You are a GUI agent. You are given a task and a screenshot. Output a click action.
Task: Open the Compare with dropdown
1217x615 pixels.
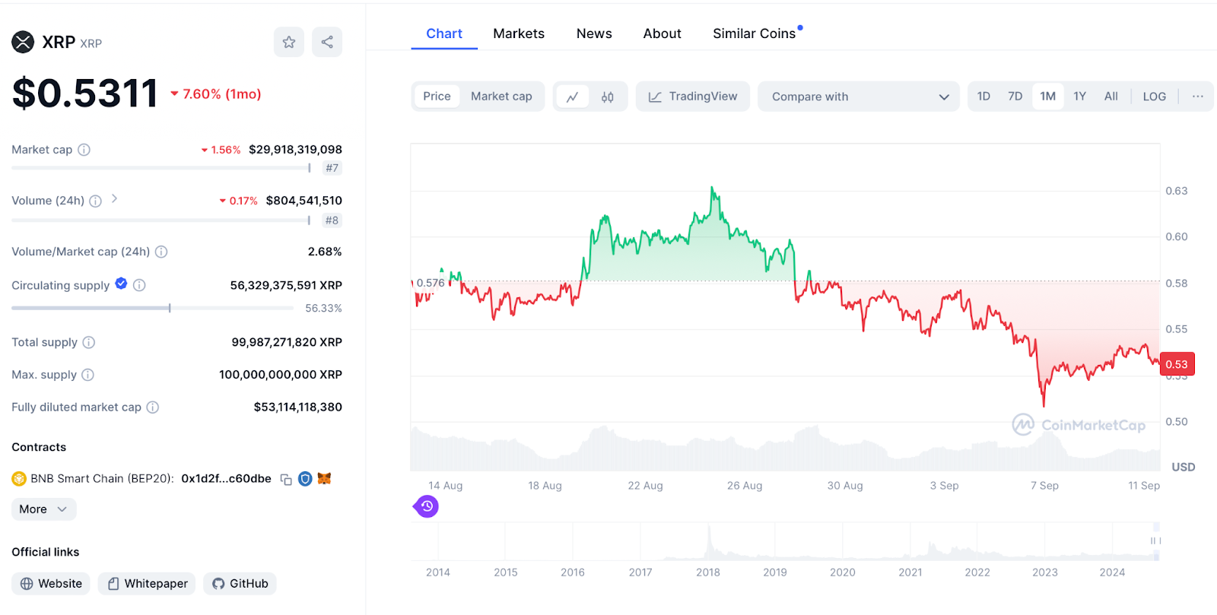coord(860,97)
